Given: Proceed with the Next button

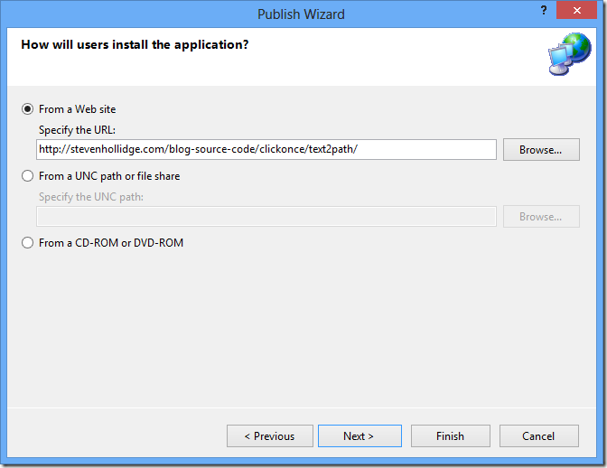Looking at the screenshot, I should [x=359, y=436].
